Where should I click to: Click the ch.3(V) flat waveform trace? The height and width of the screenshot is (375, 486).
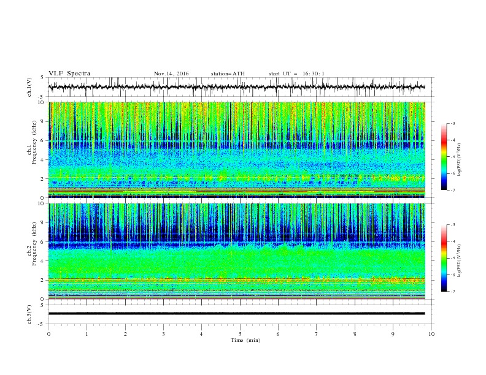[x=237, y=314]
